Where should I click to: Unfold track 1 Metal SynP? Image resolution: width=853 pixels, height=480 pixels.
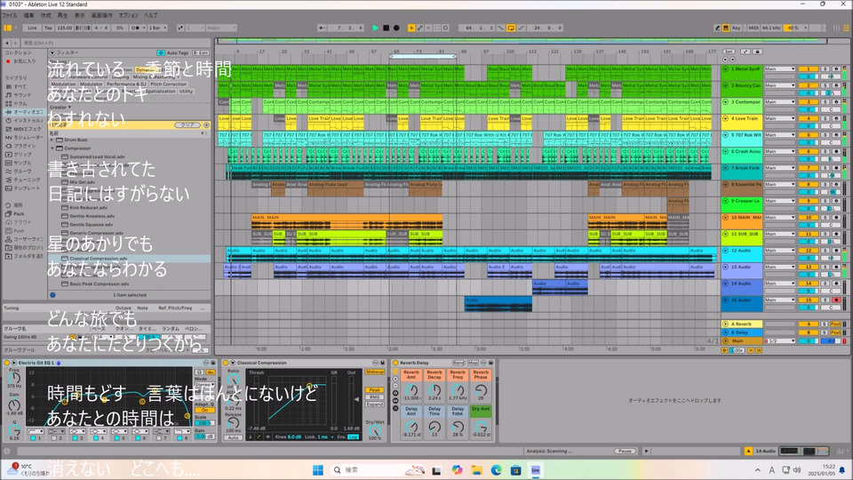pos(725,69)
